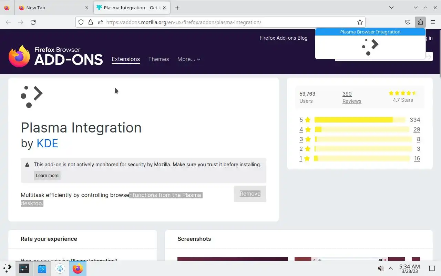The height and width of the screenshot is (276, 441).
Task: Click the 4.7 star rating icons
Action: (x=403, y=93)
